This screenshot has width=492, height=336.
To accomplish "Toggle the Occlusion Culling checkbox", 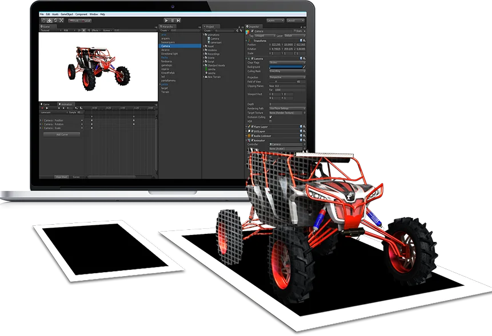I will pos(270,116).
